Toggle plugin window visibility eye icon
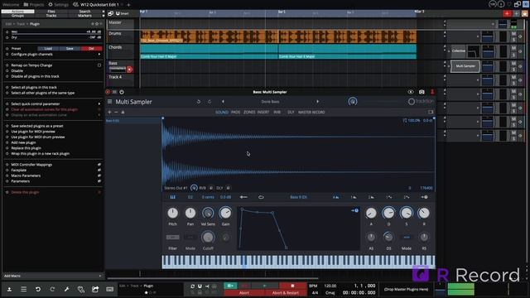Screen dimensions: 530x298 coord(411,92)
